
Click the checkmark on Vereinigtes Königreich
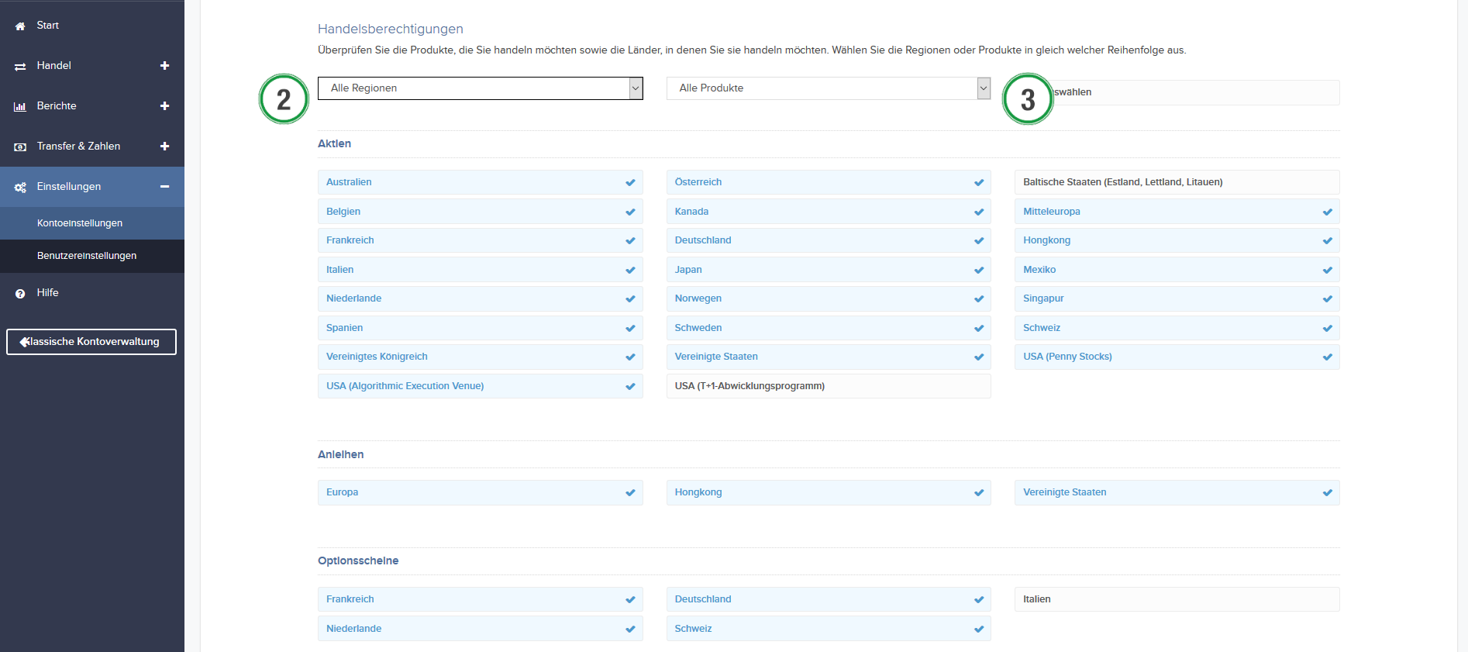pos(630,357)
